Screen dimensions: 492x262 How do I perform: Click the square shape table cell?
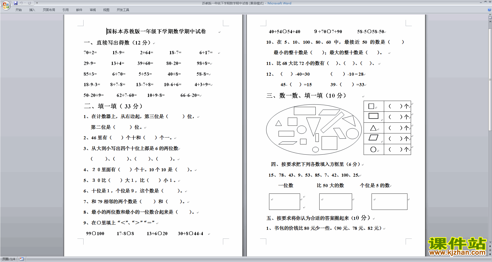374,106
